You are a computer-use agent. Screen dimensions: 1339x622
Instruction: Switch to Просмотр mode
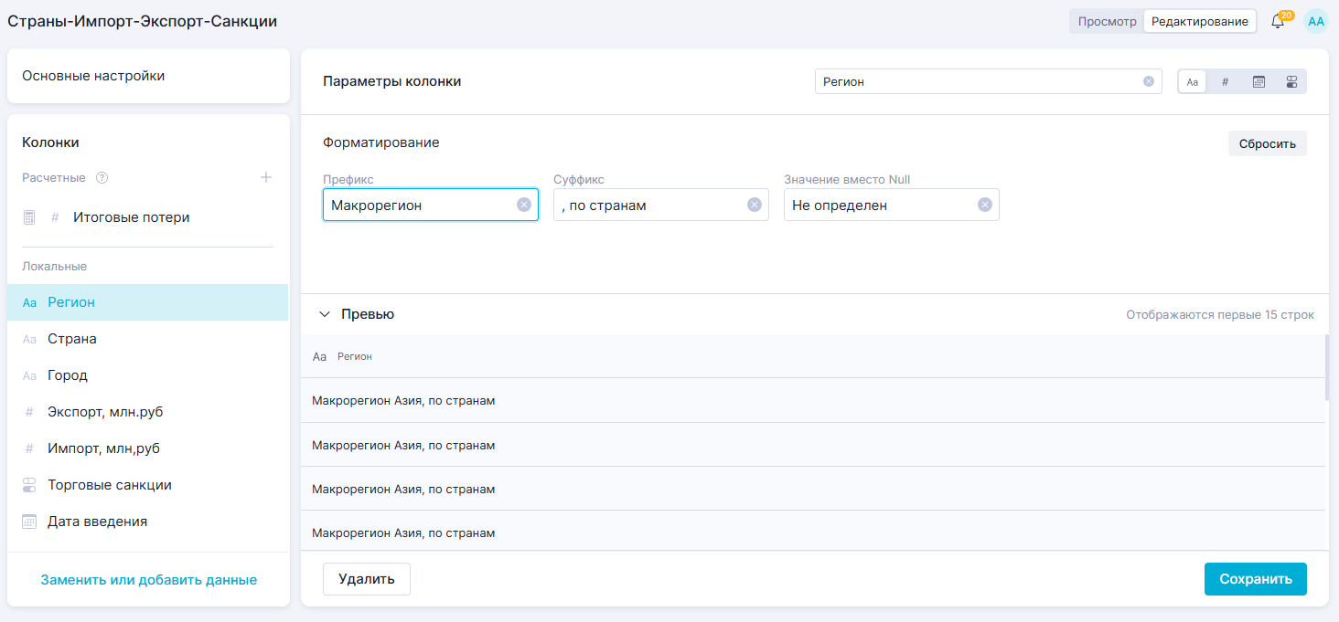pyautogui.click(x=1107, y=21)
